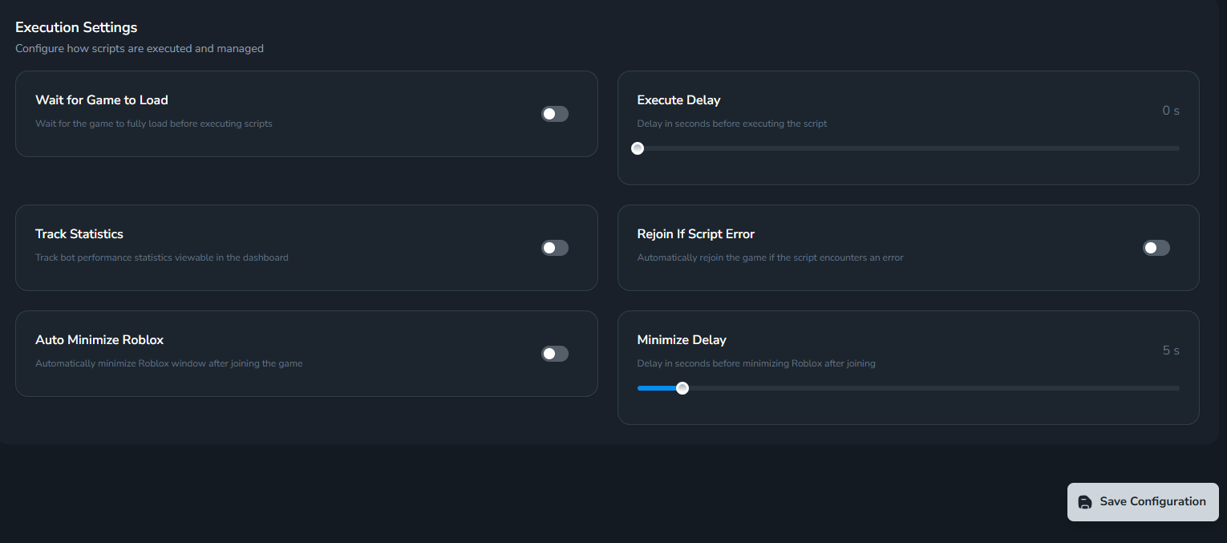This screenshot has width=1227, height=543.
Task: Click the 0 s value label
Action: pyautogui.click(x=1170, y=110)
